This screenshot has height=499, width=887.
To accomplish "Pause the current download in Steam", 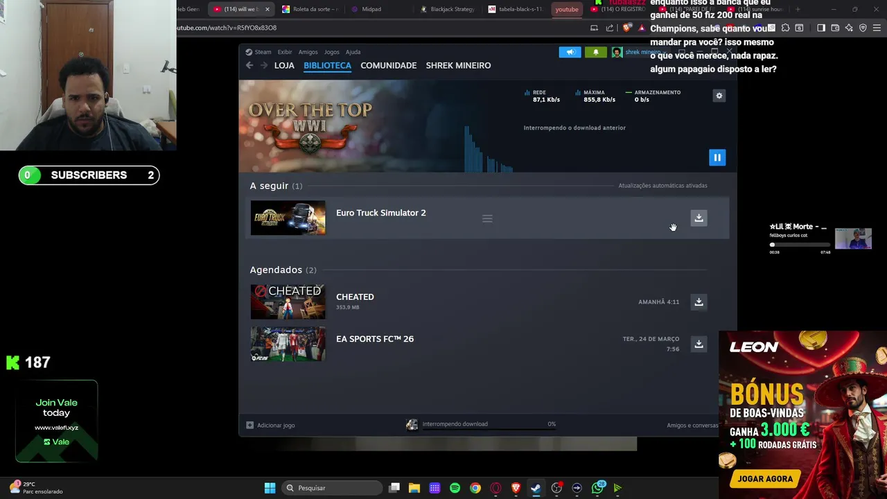I will click(717, 157).
